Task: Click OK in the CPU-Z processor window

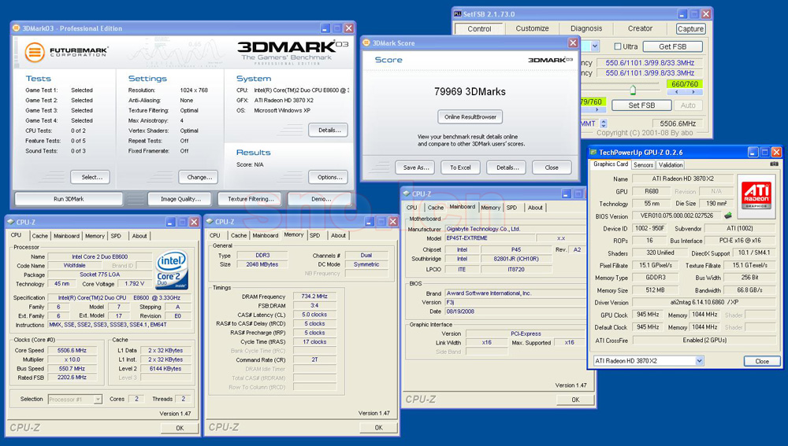Action: pyautogui.click(x=180, y=428)
